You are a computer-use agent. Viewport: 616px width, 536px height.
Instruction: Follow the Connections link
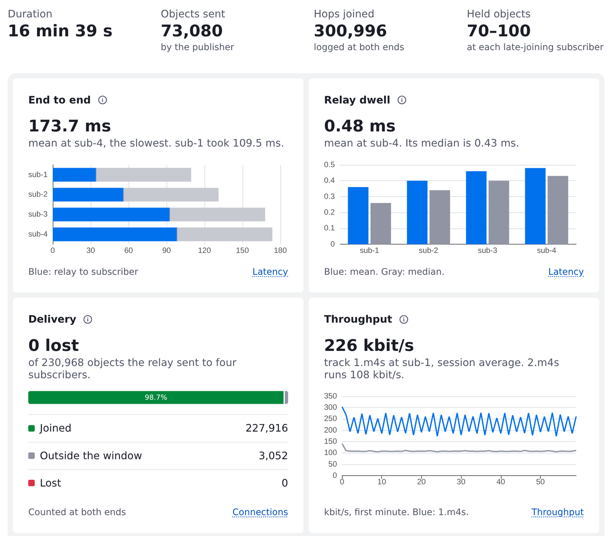[x=260, y=512]
